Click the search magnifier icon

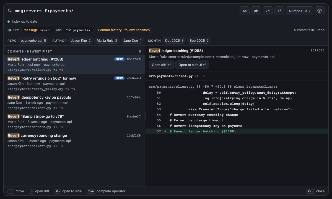[x=10, y=11]
